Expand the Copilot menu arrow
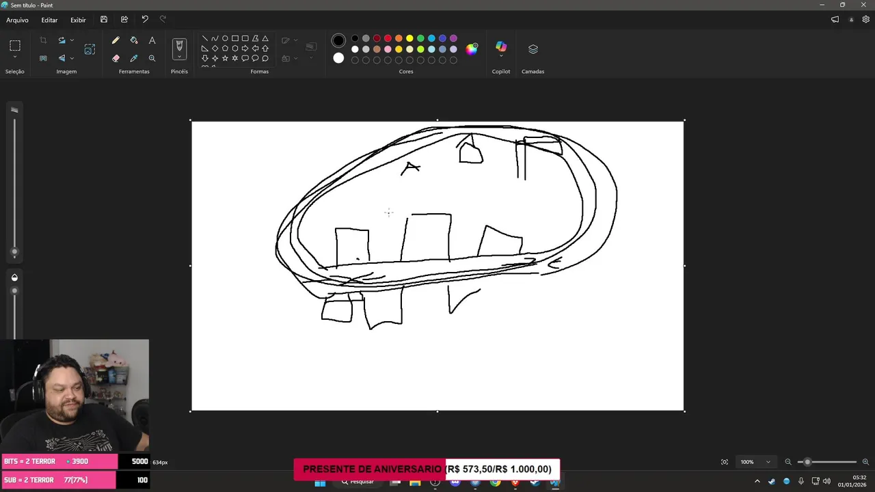 click(x=501, y=57)
